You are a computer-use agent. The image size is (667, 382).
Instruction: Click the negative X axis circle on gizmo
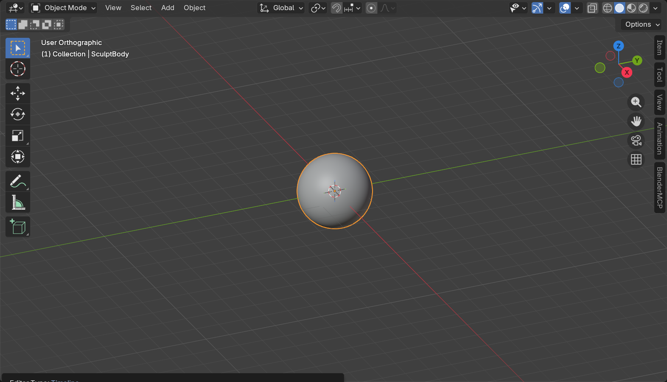tap(610, 56)
